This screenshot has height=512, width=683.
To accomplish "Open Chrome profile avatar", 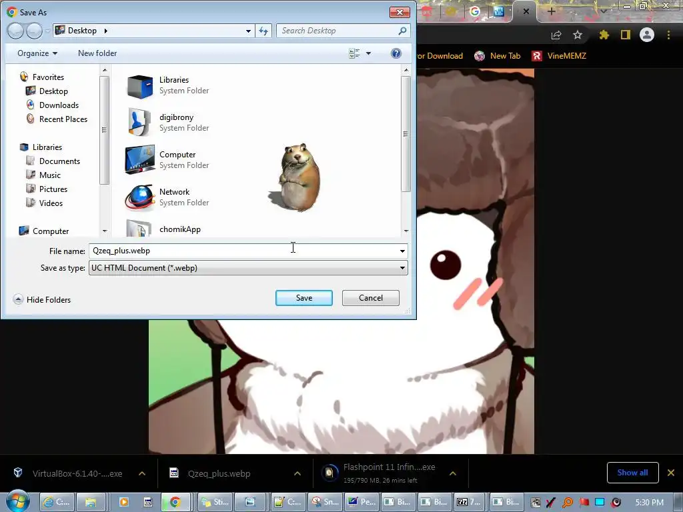I will click(647, 35).
